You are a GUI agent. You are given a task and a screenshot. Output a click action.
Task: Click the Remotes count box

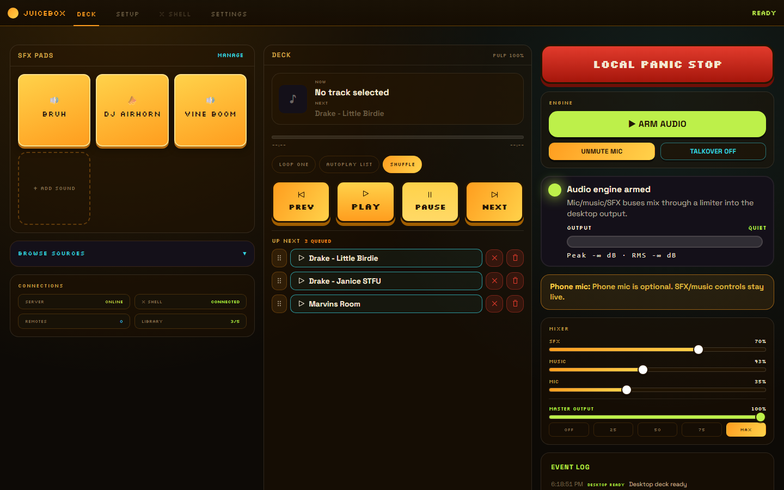(x=74, y=321)
